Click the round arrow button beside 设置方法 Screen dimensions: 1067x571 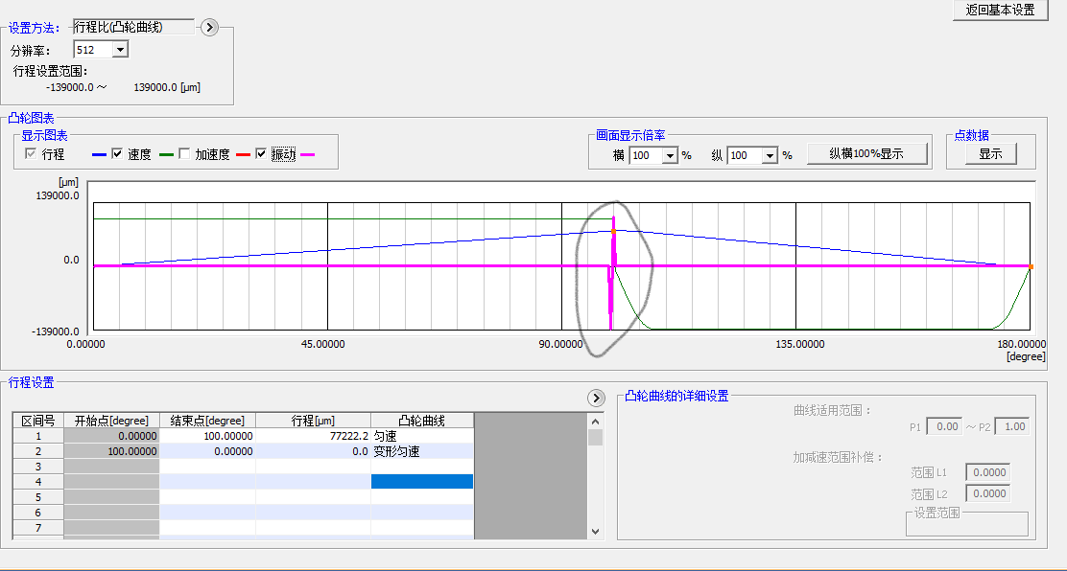pos(211,28)
